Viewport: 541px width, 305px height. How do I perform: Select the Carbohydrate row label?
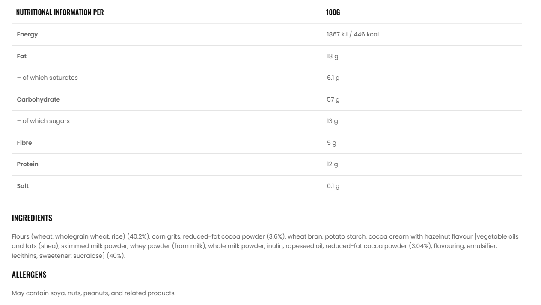pyautogui.click(x=39, y=99)
